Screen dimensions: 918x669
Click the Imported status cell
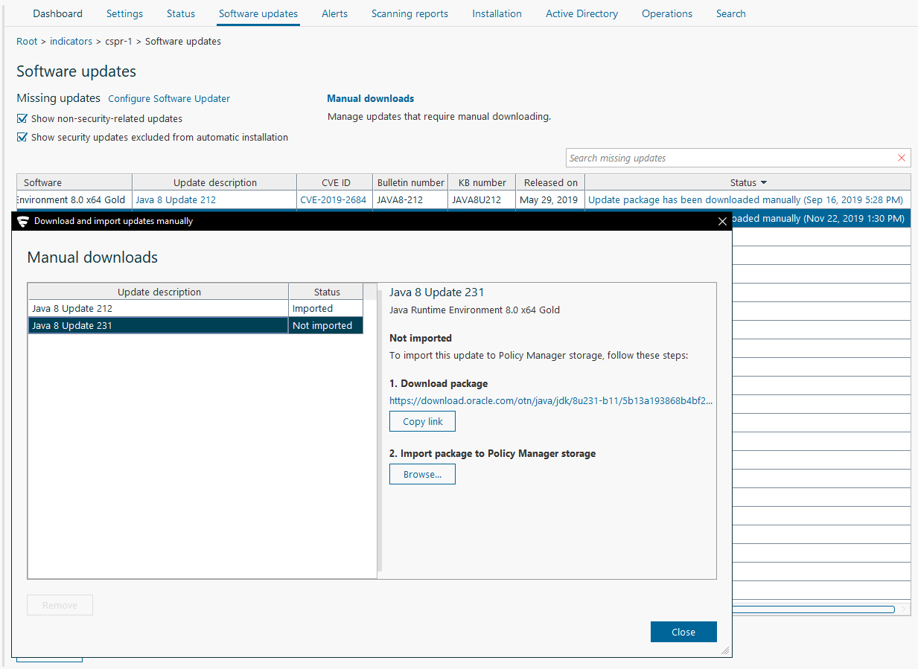(x=326, y=308)
